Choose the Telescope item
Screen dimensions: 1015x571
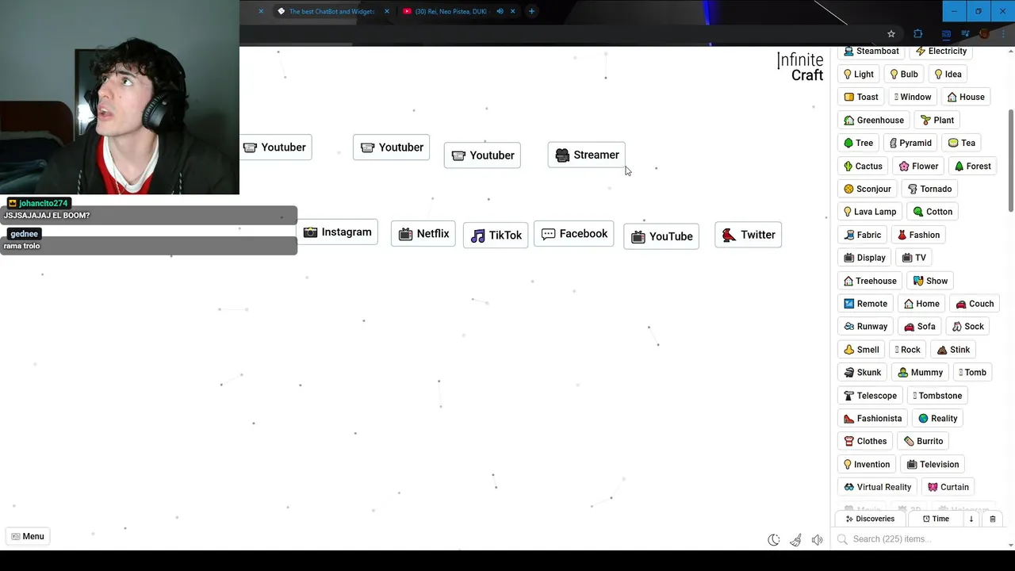871,396
